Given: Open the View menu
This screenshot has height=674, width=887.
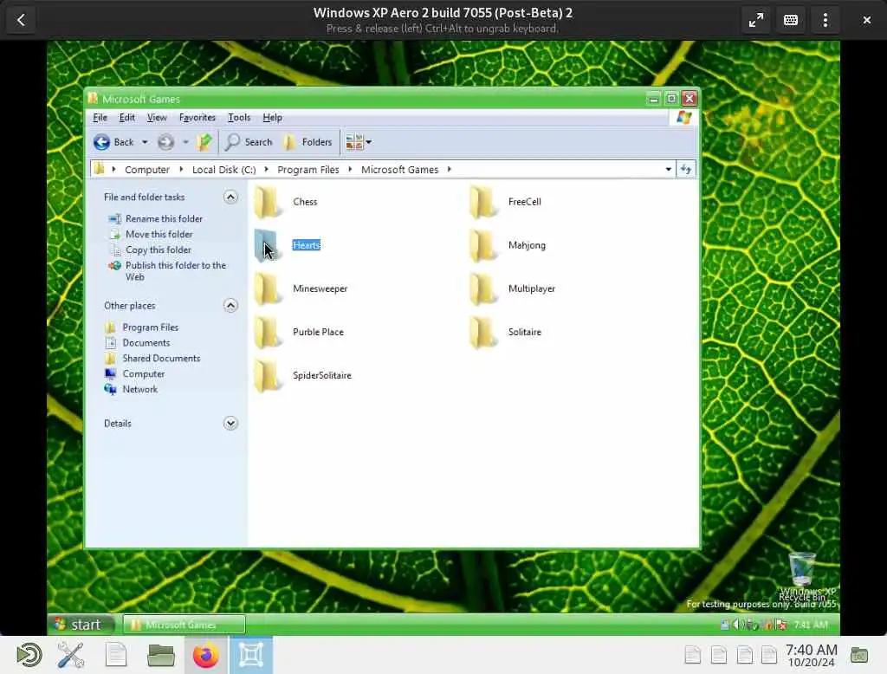Looking at the screenshot, I should click(x=157, y=117).
